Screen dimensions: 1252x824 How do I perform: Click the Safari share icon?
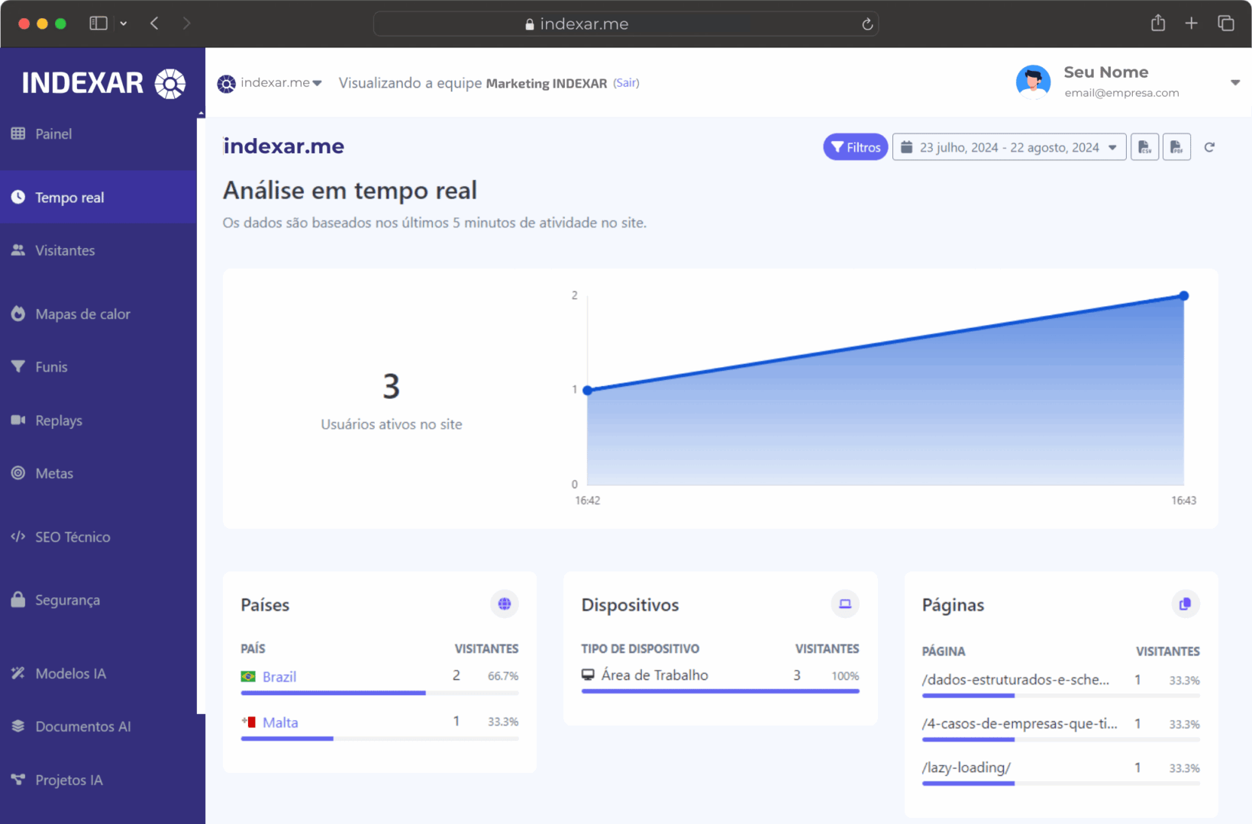point(1158,23)
